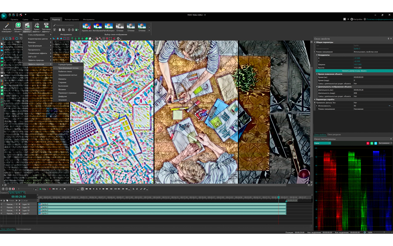Toggle audio speaker icon for Layer 14
Screen dimensions: 393x246
coord(17,204)
